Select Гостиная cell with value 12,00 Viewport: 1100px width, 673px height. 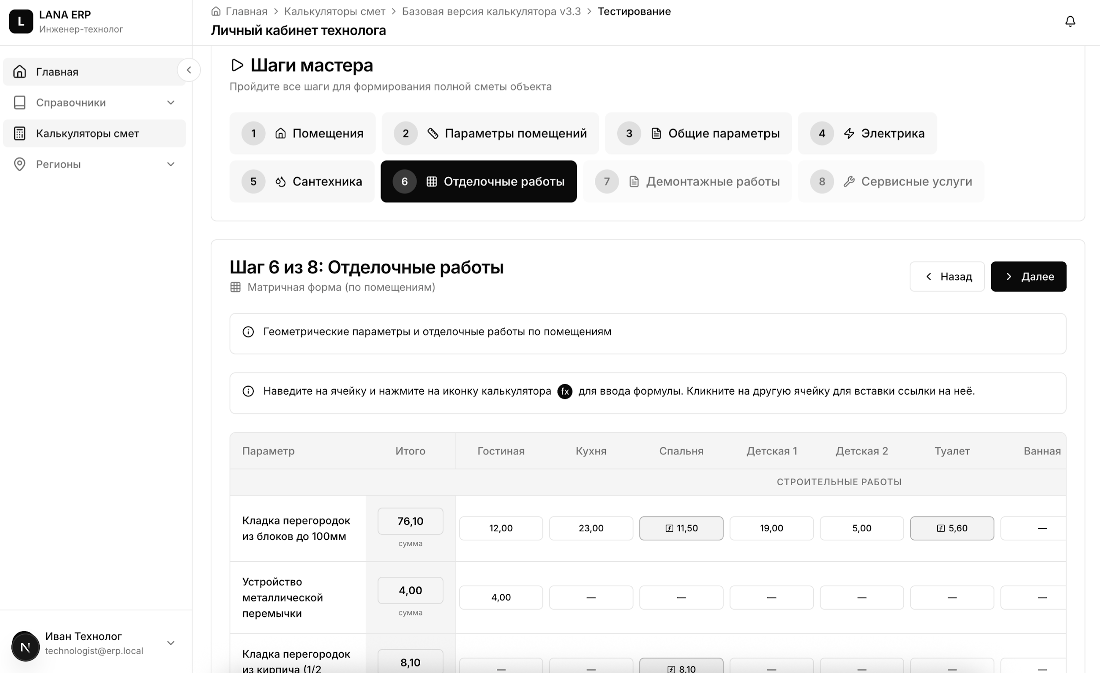(x=501, y=528)
